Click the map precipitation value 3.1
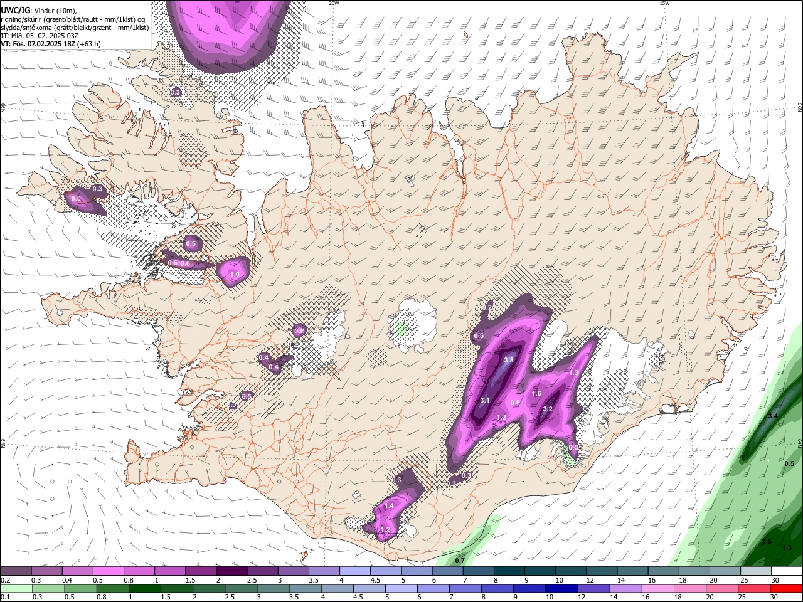This screenshot has height=602, width=803. [x=484, y=400]
